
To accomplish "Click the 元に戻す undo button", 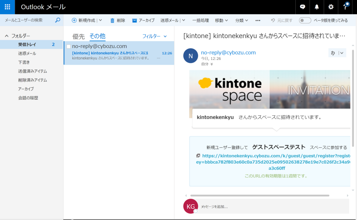I will pos(281,20).
